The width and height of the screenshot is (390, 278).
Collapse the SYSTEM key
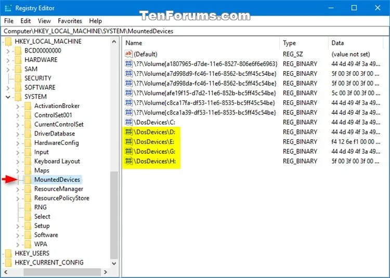(8, 97)
